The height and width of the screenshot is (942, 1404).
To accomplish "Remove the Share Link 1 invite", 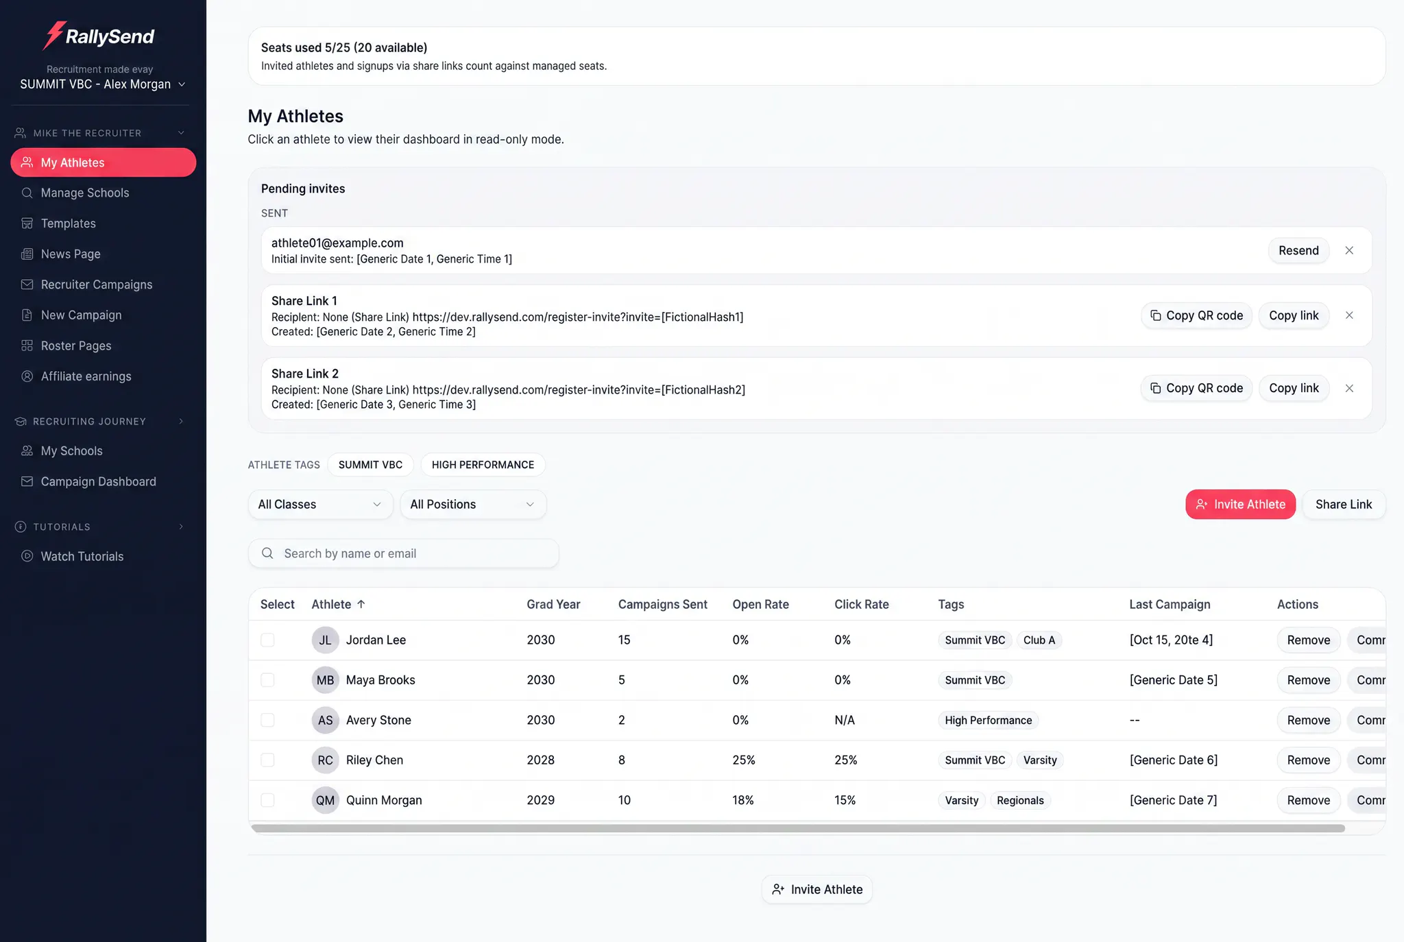I will (x=1349, y=315).
